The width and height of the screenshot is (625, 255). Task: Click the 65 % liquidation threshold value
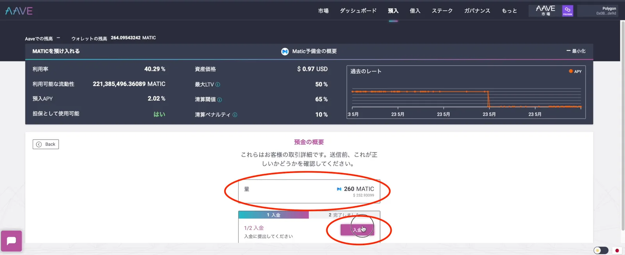[x=321, y=99]
